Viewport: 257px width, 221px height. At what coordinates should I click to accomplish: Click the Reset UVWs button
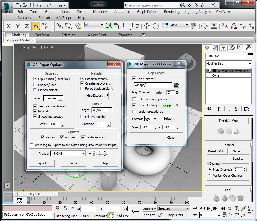point(217,151)
